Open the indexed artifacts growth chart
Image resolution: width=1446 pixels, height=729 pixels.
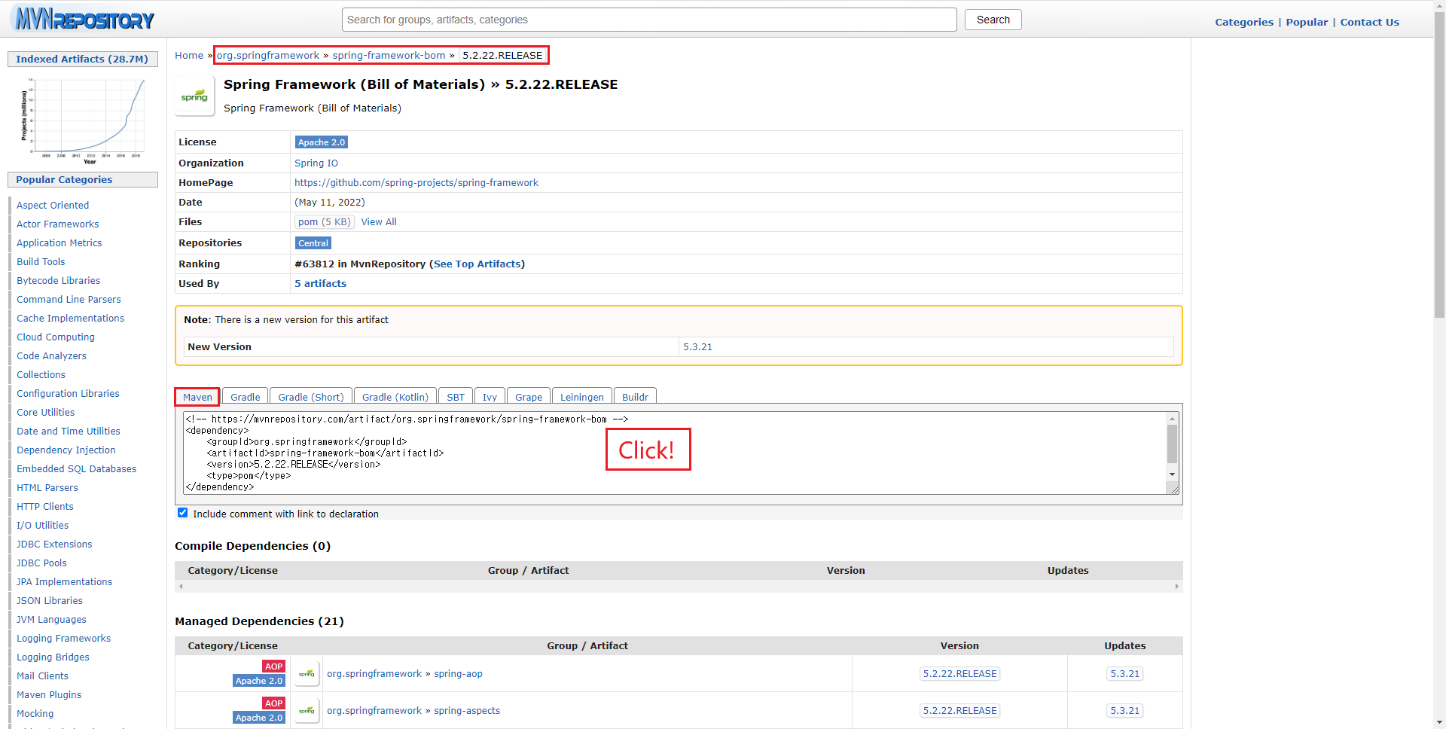click(x=83, y=120)
